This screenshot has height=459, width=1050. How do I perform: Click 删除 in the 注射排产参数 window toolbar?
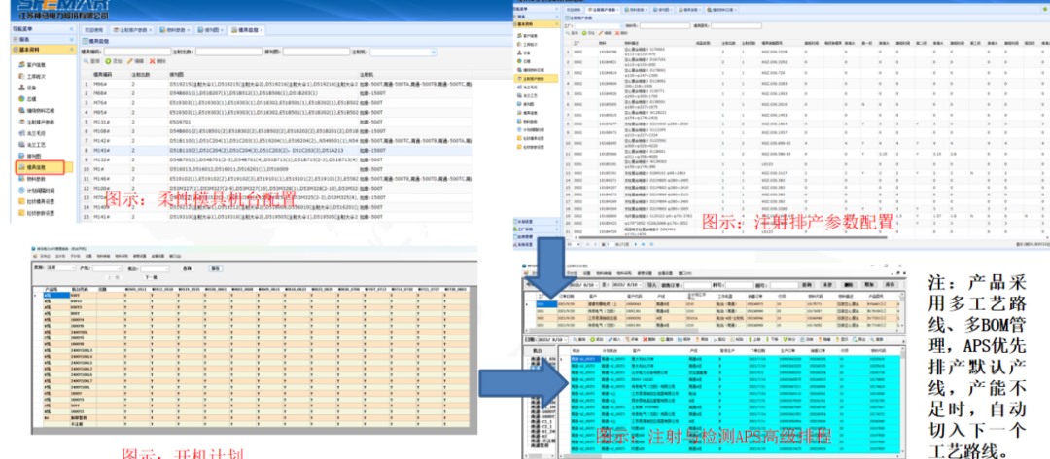tap(622, 32)
